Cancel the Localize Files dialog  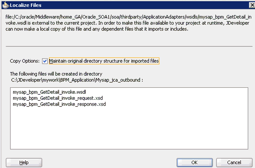234,162
